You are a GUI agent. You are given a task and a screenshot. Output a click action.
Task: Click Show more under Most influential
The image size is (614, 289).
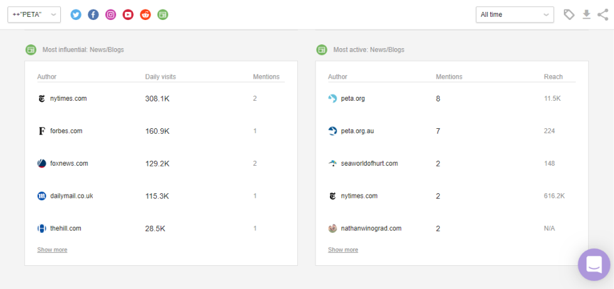point(52,250)
